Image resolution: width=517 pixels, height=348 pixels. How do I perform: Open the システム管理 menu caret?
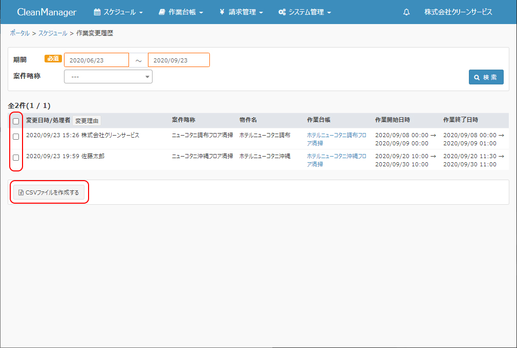pyautogui.click(x=329, y=13)
